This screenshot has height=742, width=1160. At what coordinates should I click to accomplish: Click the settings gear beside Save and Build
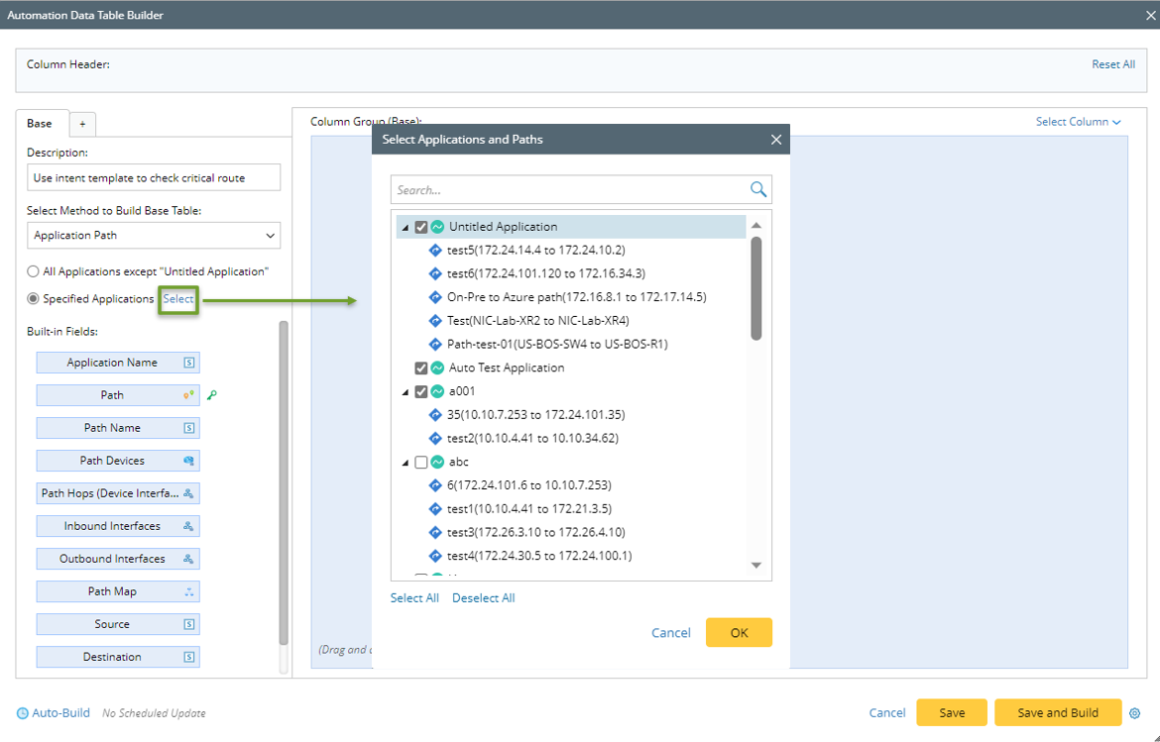1136,713
